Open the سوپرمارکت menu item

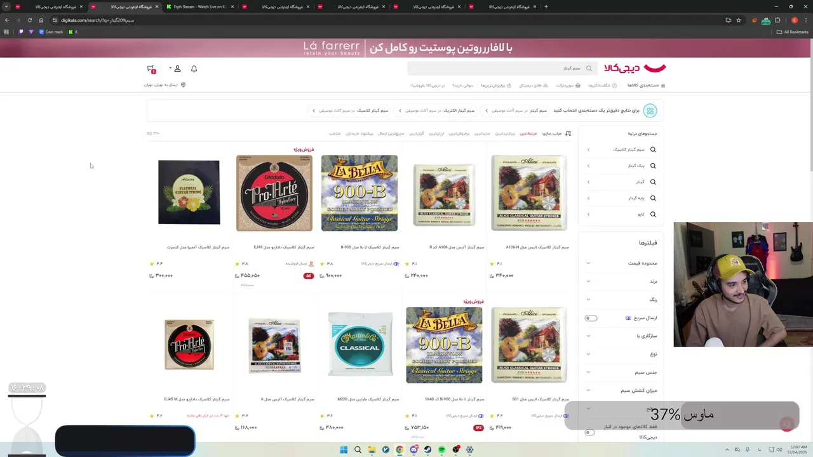point(568,85)
